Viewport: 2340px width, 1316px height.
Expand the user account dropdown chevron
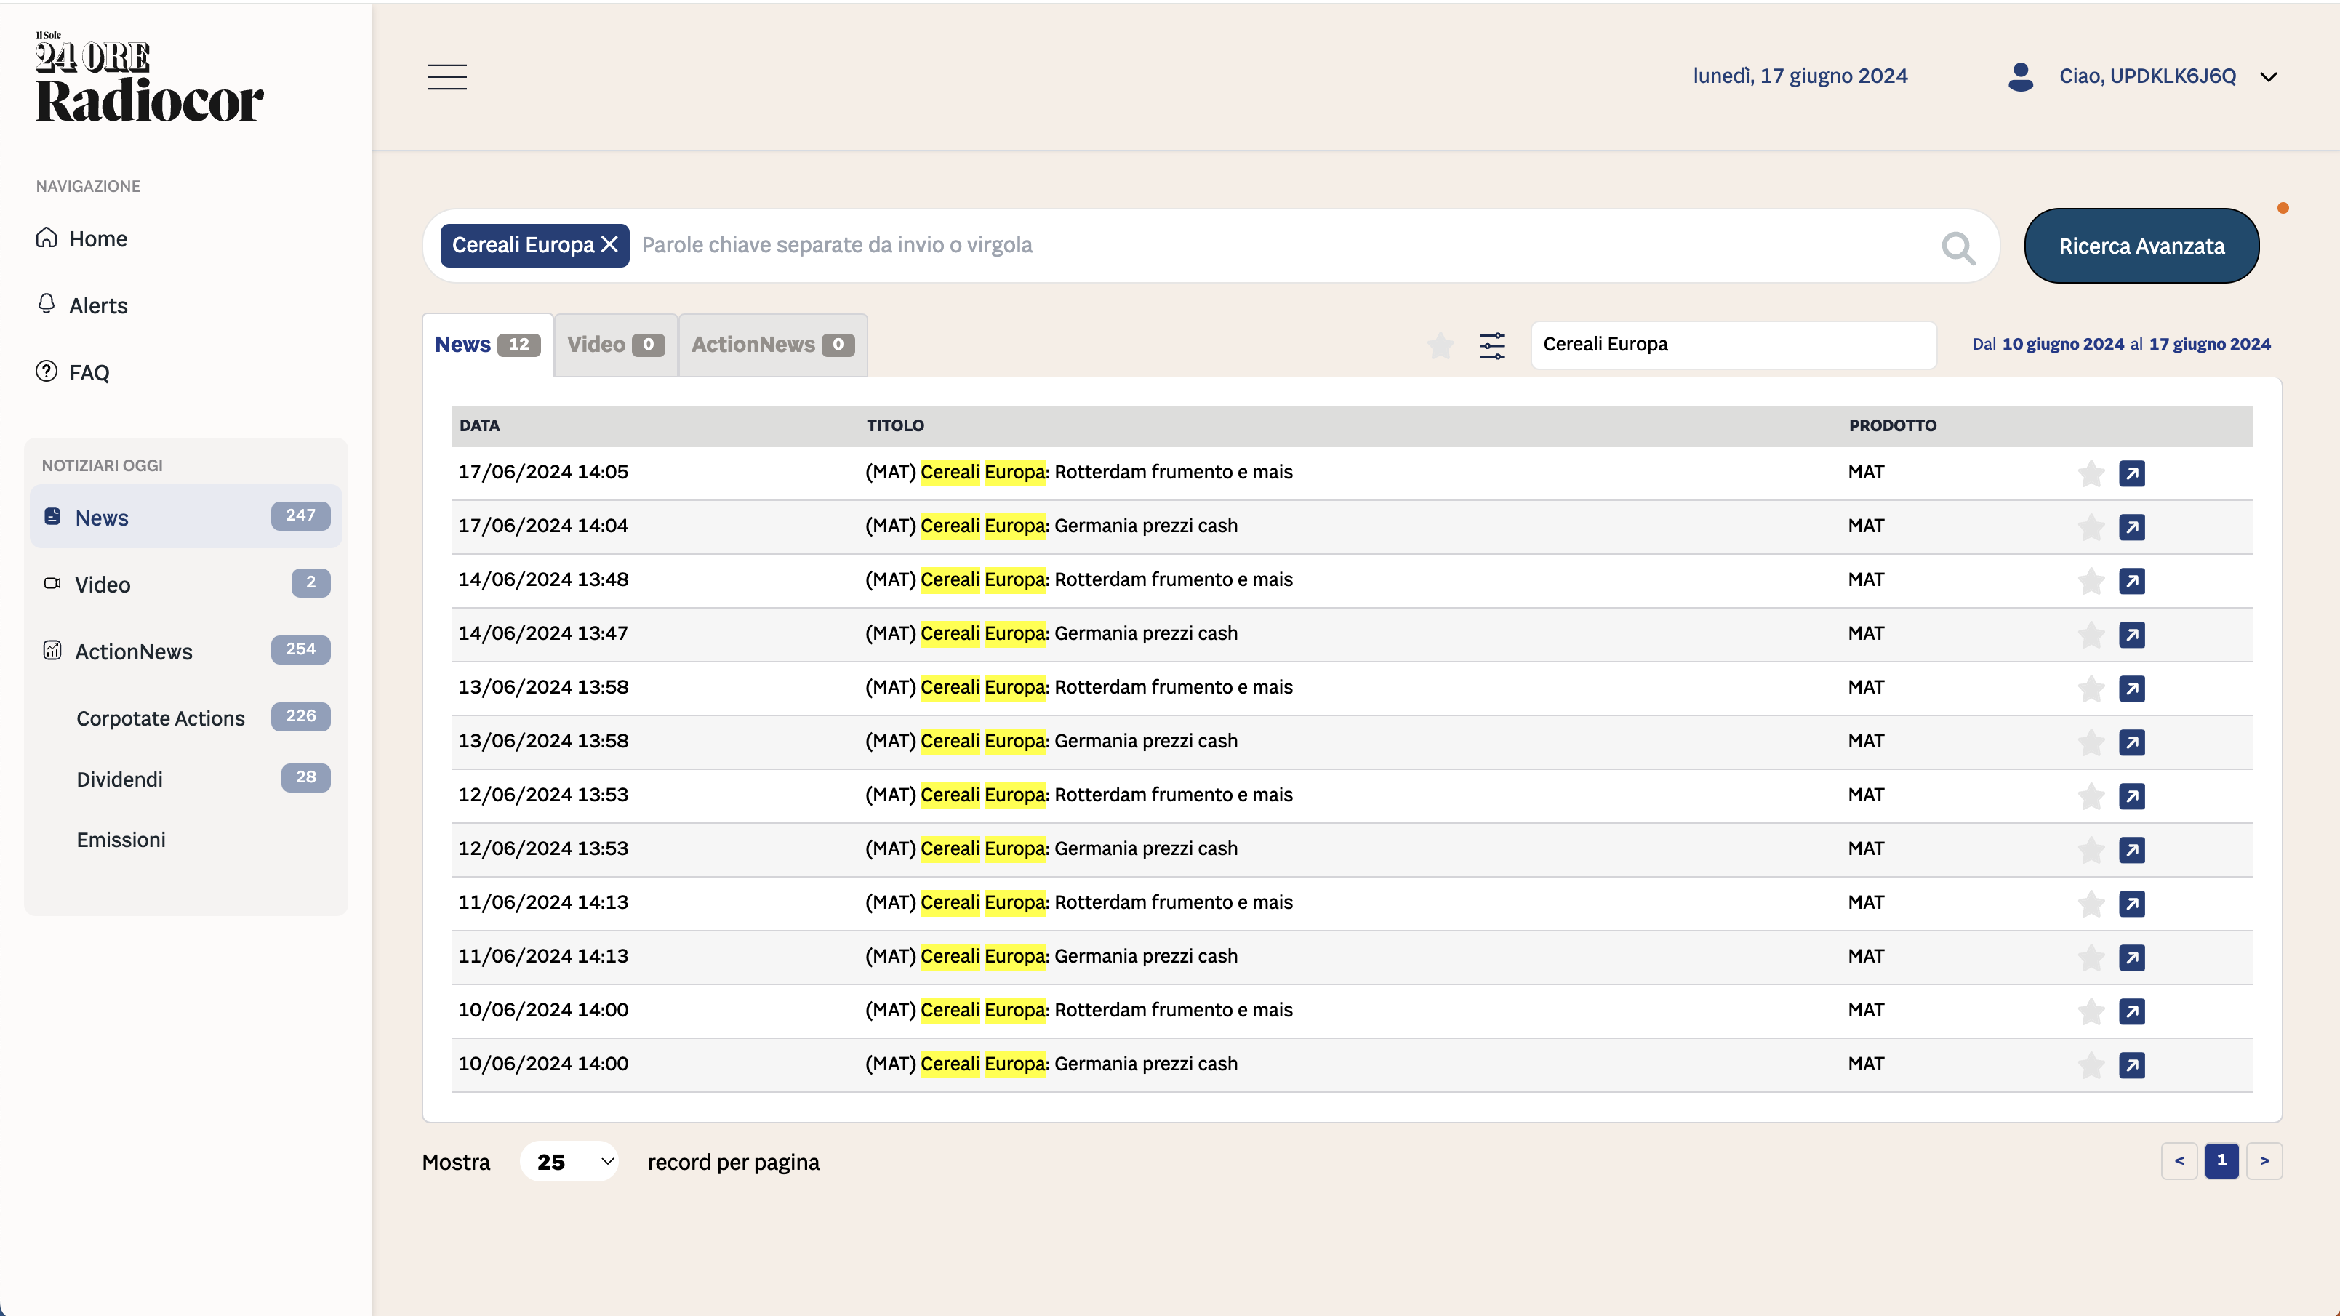coord(2268,77)
